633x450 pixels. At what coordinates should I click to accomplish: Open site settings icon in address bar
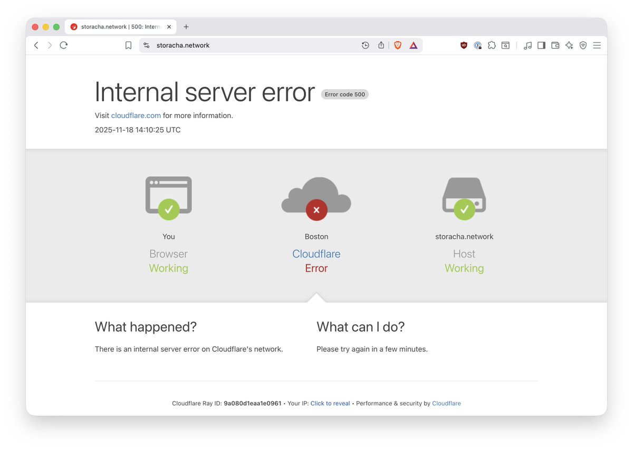pyautogui.click(x=147, y=45)
